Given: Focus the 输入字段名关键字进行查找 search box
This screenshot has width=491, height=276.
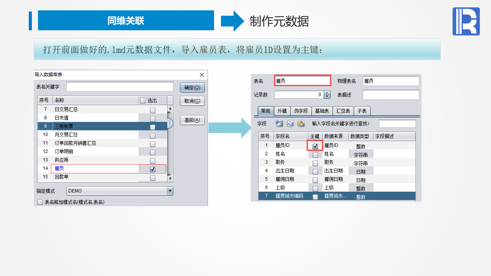Looking at the screenshot, I should coord(397,123).
